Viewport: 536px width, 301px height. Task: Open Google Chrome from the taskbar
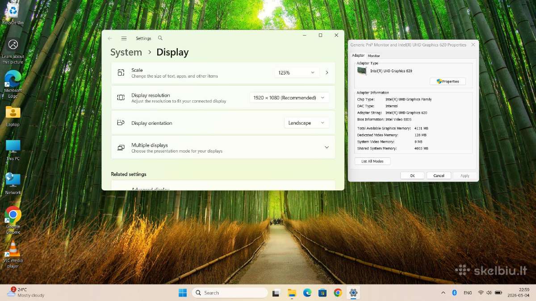coord(338,293)
